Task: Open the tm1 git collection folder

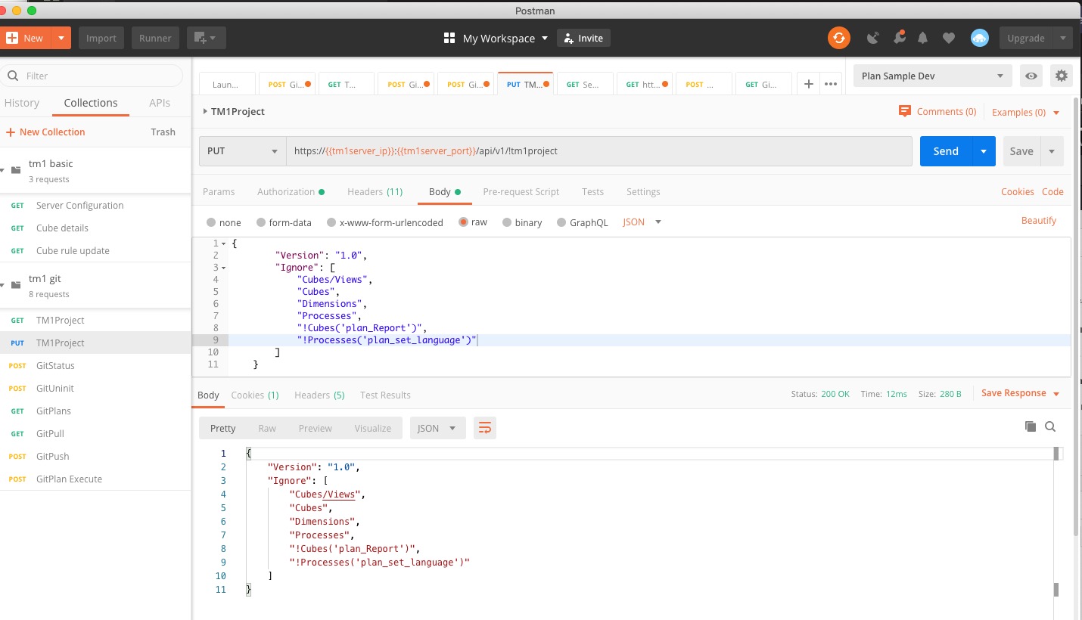Action: coord(95,286)
